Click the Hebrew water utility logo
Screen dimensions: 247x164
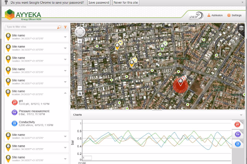196,16
